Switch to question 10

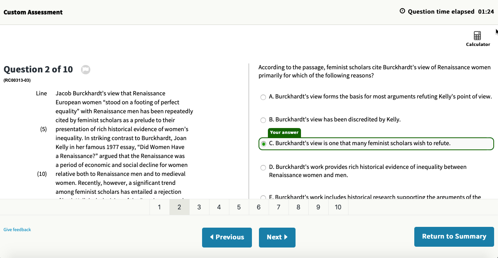(x=338, y=207)
